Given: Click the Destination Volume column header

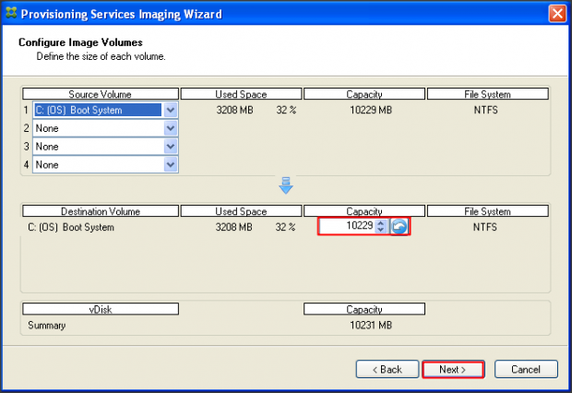Looking at the screenshot, I should (101, 211).
